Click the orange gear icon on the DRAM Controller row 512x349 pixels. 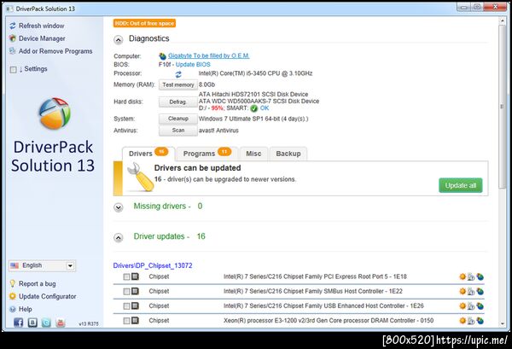tap(463, 320)
